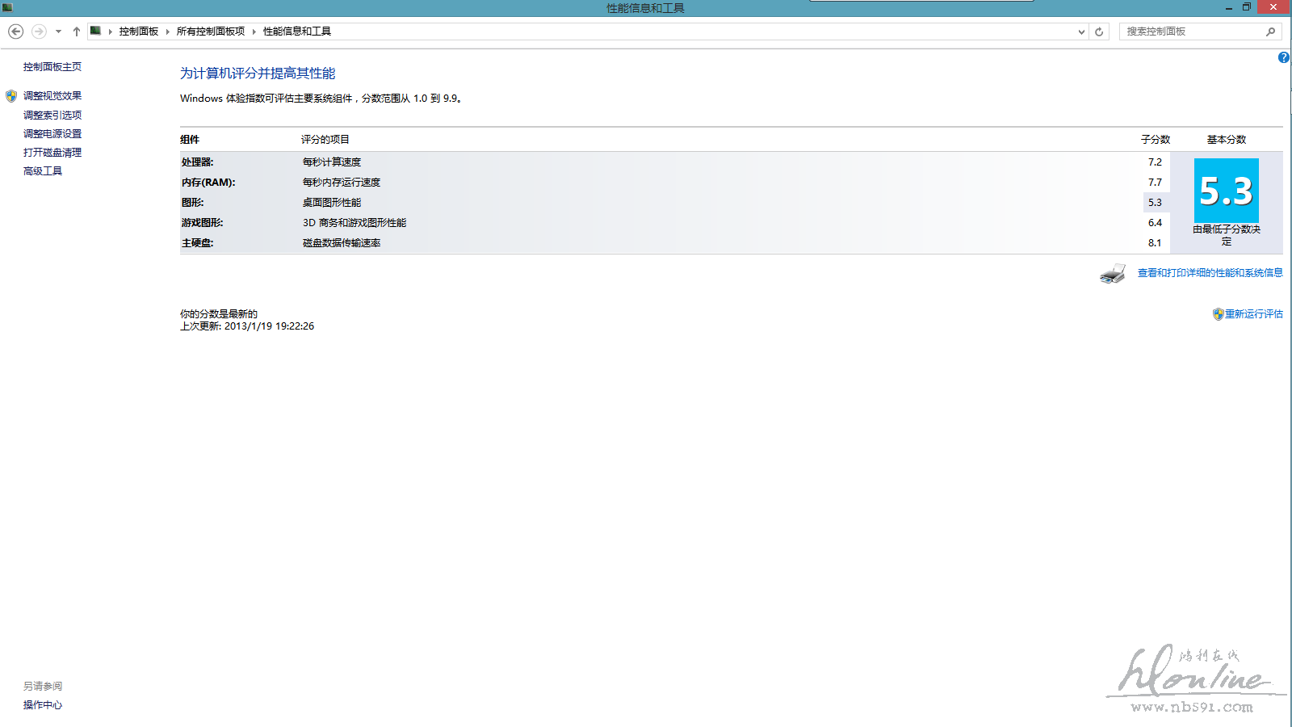Viewport: 1292px width, 727px height.
Task: Go to 控制面板主页
Action: (52, 67)
